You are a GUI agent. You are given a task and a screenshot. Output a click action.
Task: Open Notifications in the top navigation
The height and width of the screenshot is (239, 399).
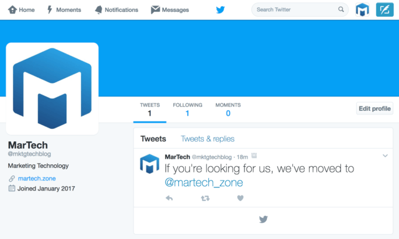click(117, 10)
